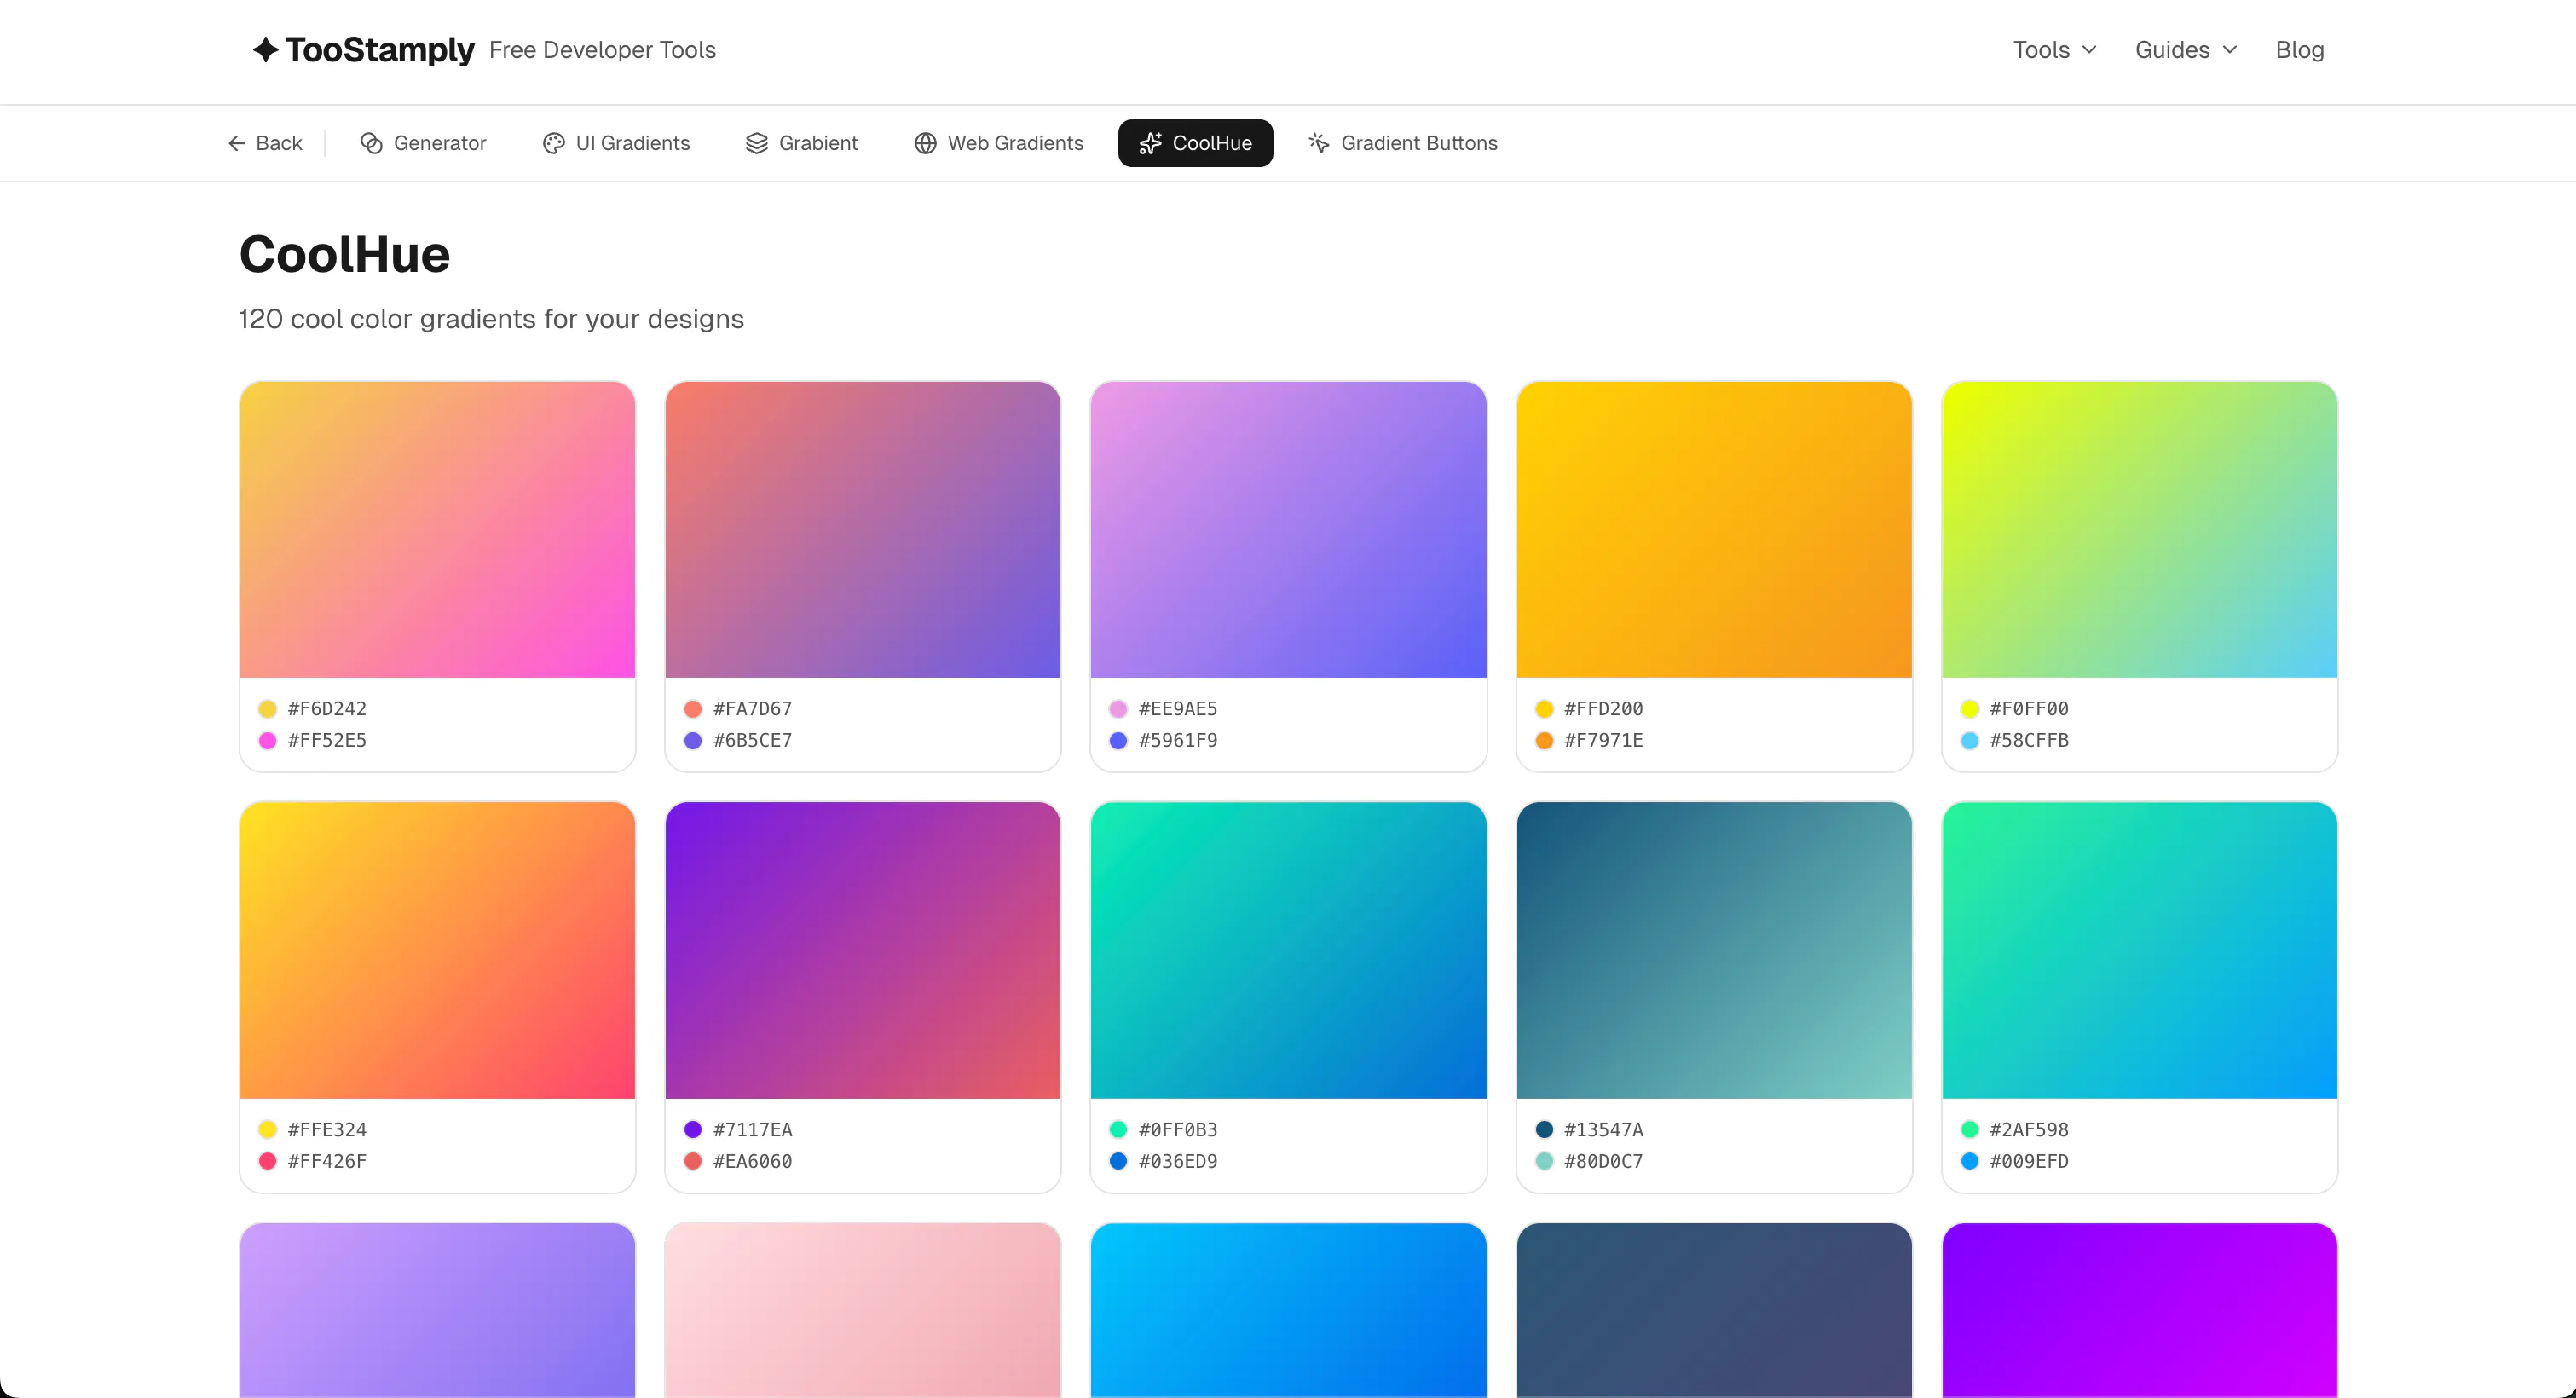The image size is (2576, 1398).
Task: Click the #EA6060 salmon color dot
Action: tap(693, 1162)
